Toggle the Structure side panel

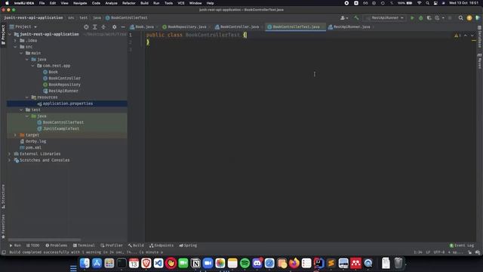point(3,196)
